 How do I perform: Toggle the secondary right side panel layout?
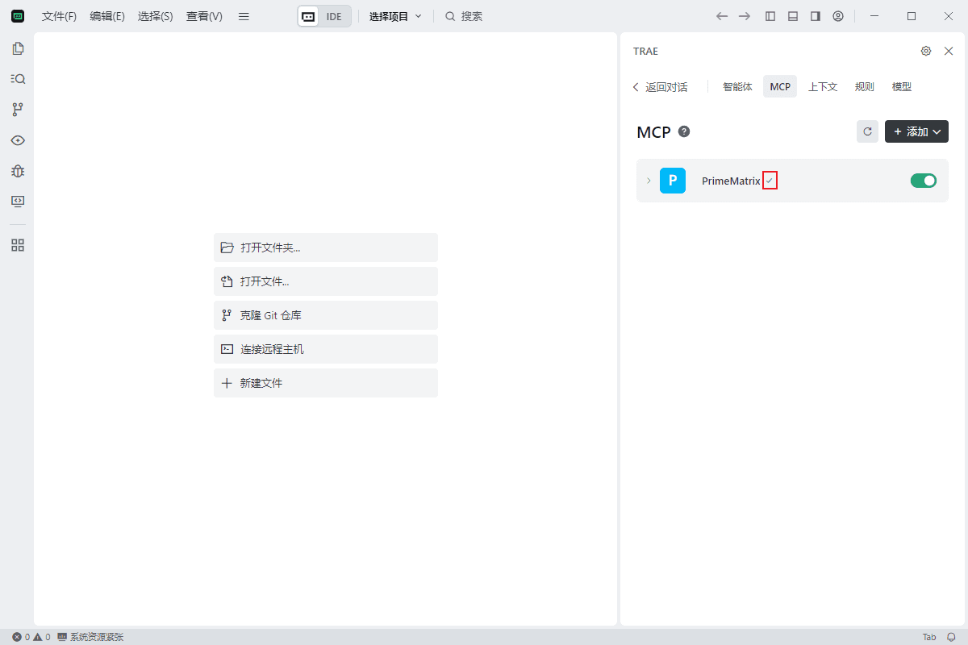816,16
